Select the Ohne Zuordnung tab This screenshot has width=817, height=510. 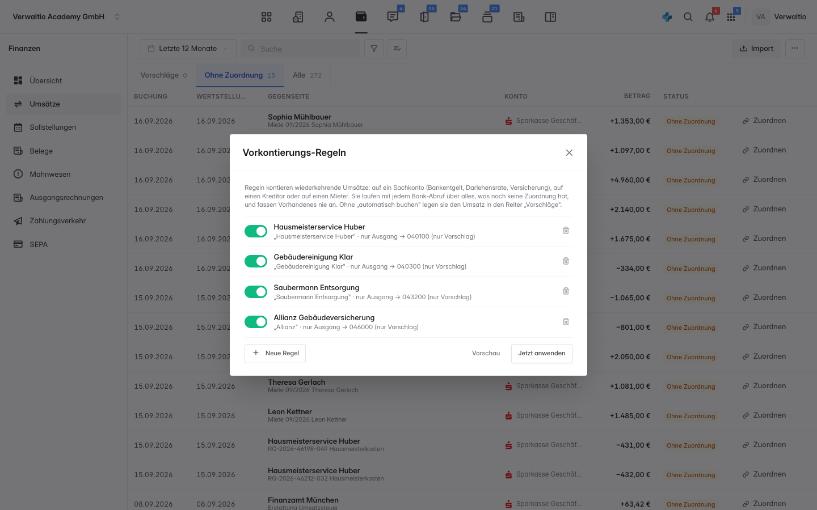239,75
